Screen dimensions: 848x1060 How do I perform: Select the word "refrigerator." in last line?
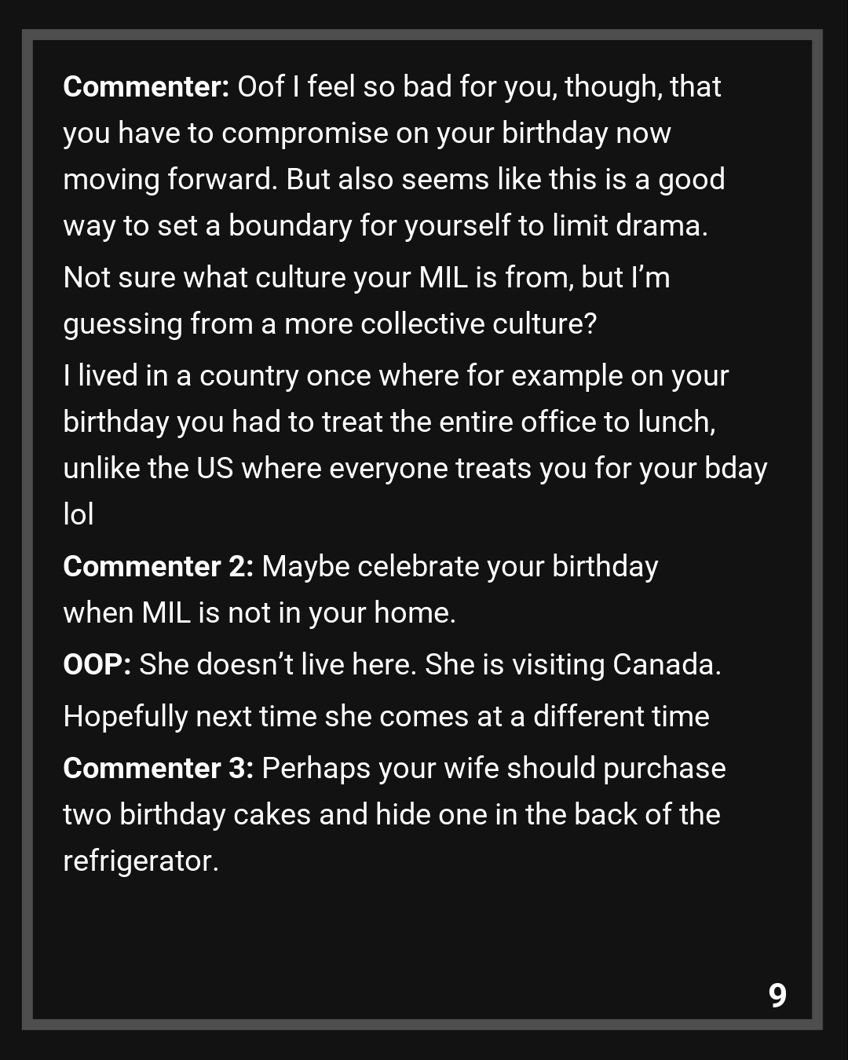pyautogui.click(x=141, y=861)
